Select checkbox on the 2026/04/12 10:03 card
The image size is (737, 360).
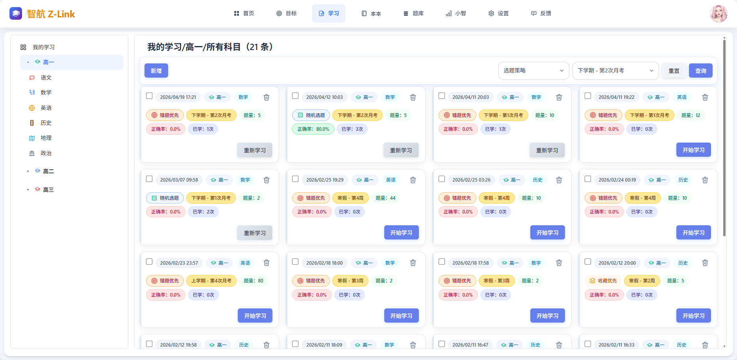295,96
